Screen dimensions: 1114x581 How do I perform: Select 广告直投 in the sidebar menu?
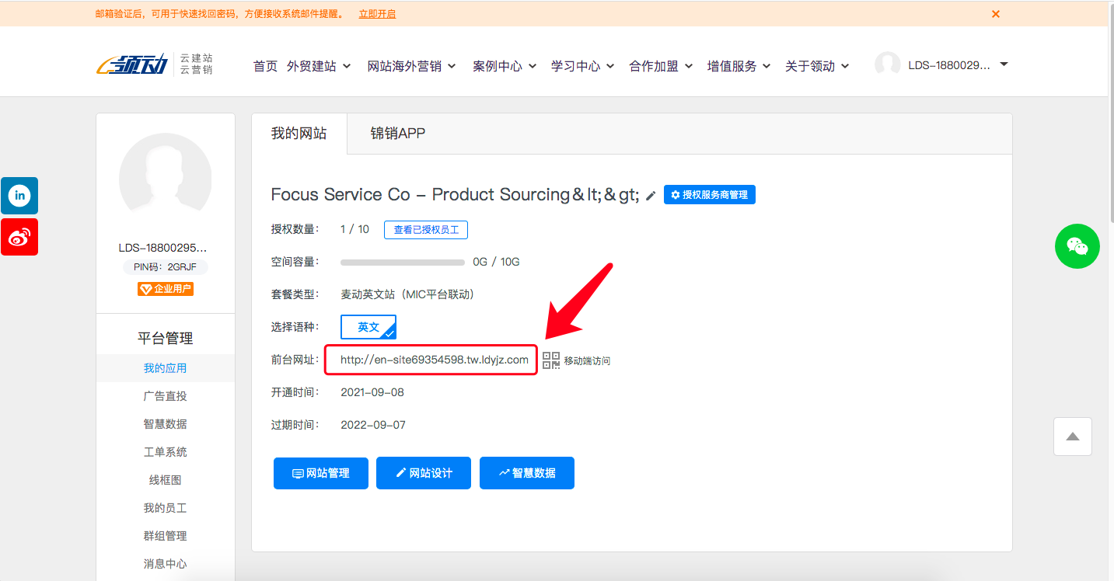coord(165,396)
